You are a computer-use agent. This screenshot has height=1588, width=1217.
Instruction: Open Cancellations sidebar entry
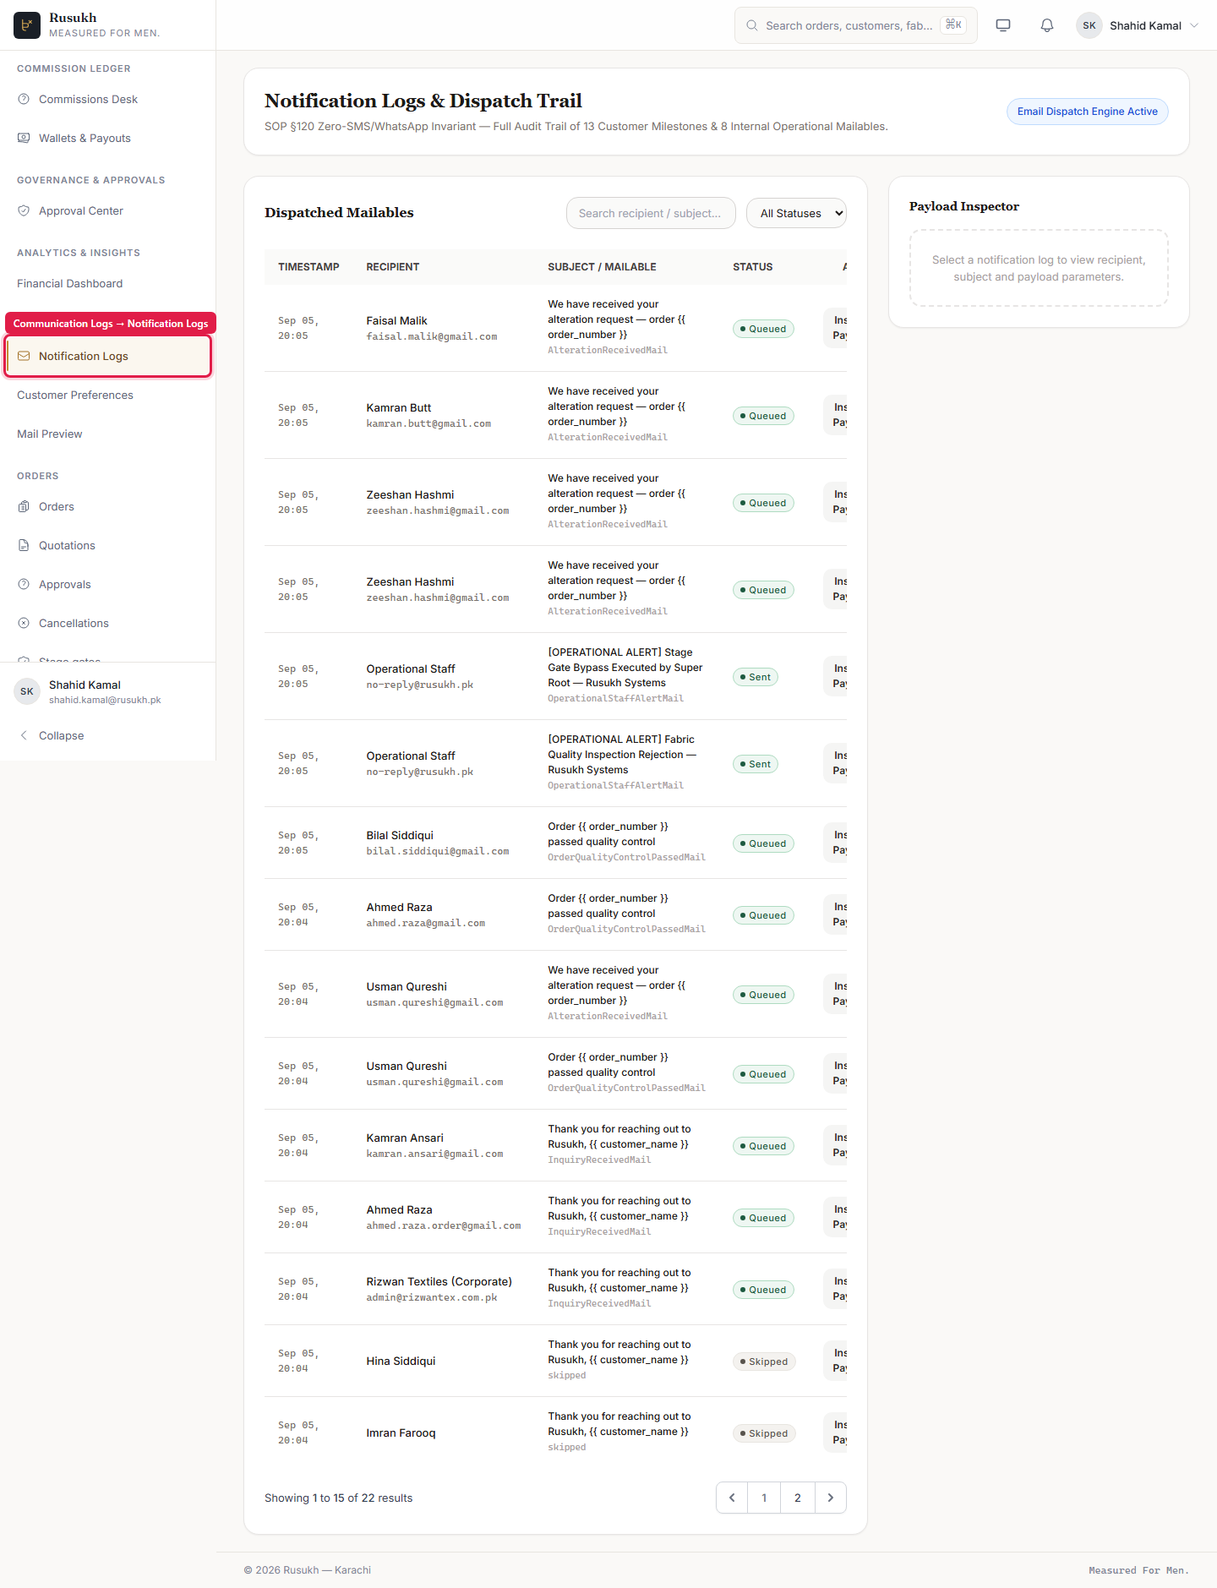[74, 624]
